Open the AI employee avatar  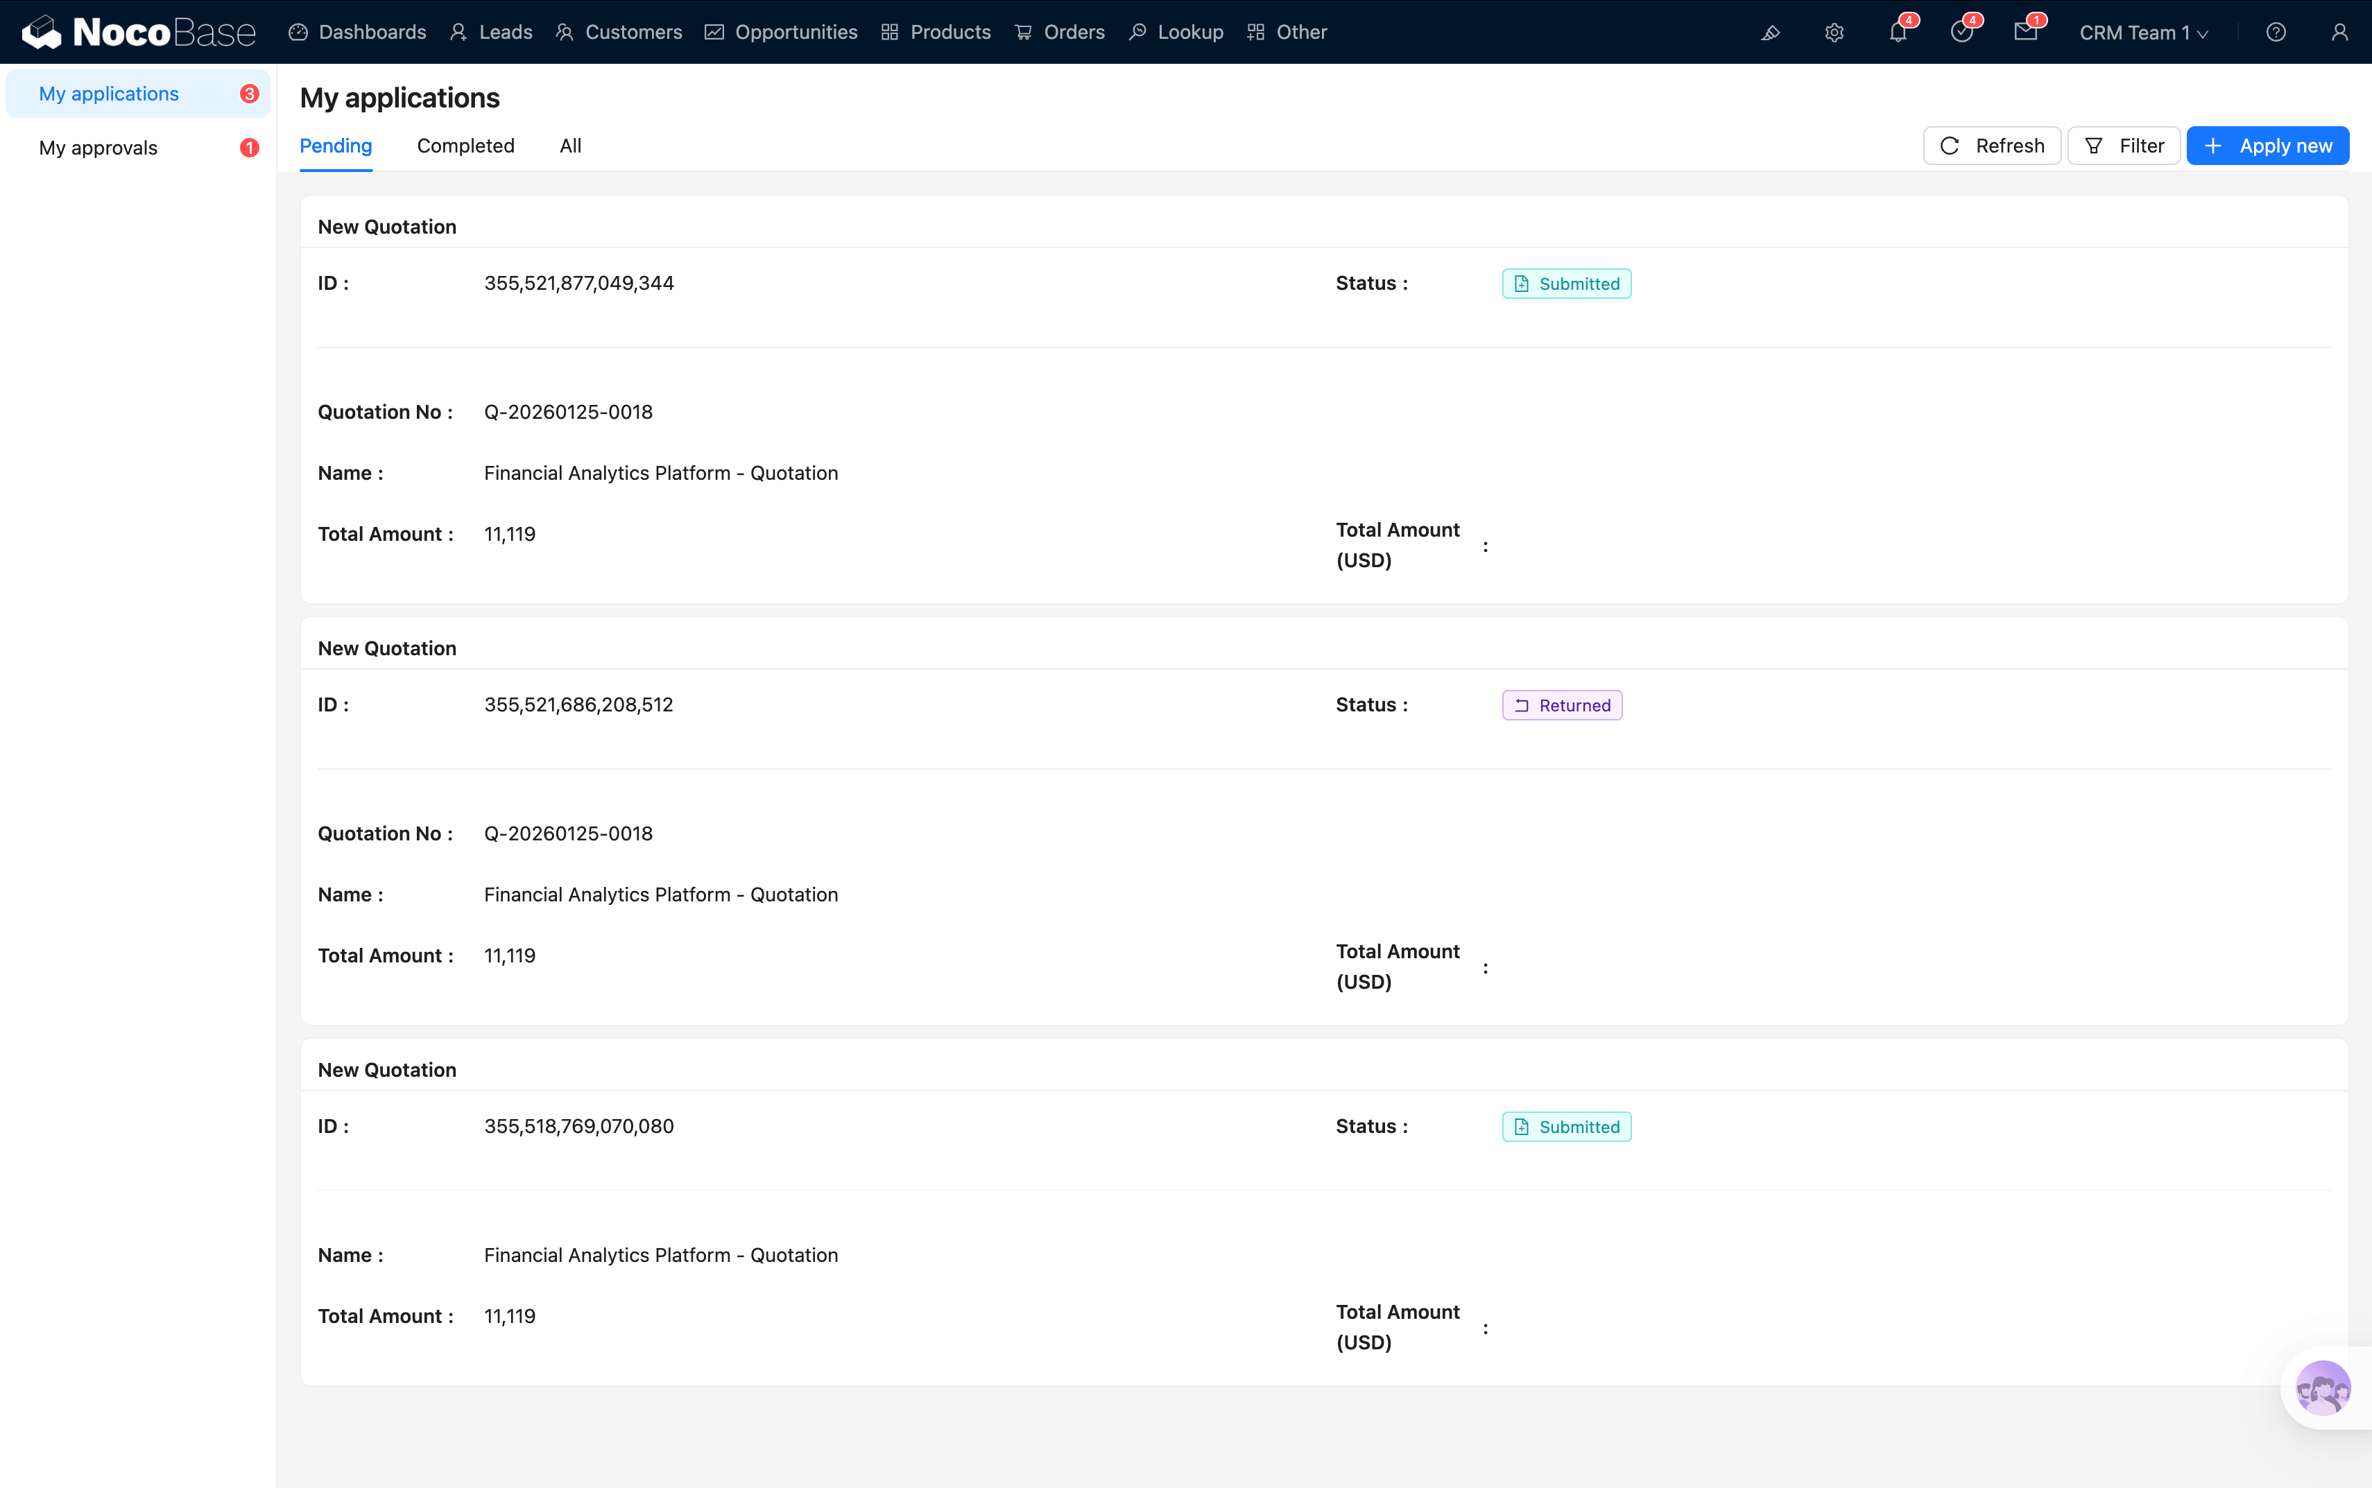tap(2323, 1387)
